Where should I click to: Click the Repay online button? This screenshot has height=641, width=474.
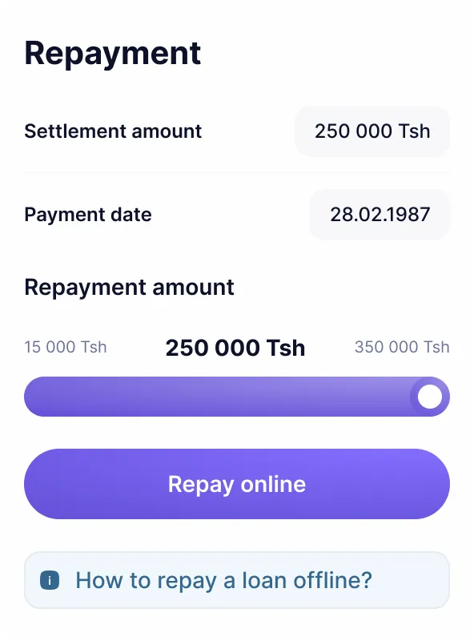point(237,484)
